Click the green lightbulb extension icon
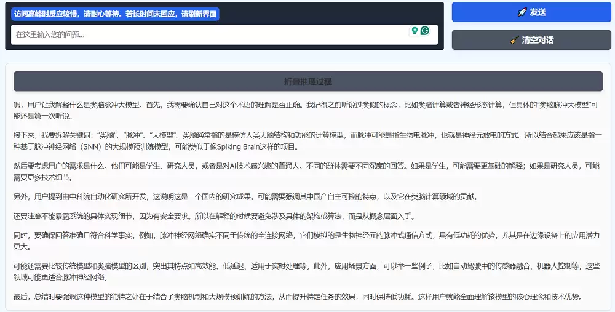The image size is (615, 312). (415, 31)
